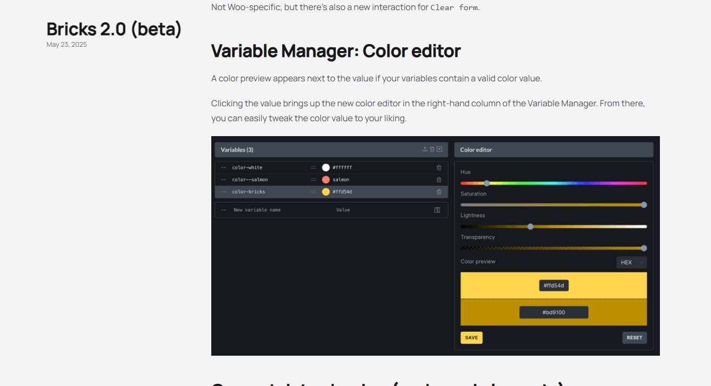Click the Variables (3) panel title
Viewport: 711px width, 386px height.
click(x=237, y=150)
